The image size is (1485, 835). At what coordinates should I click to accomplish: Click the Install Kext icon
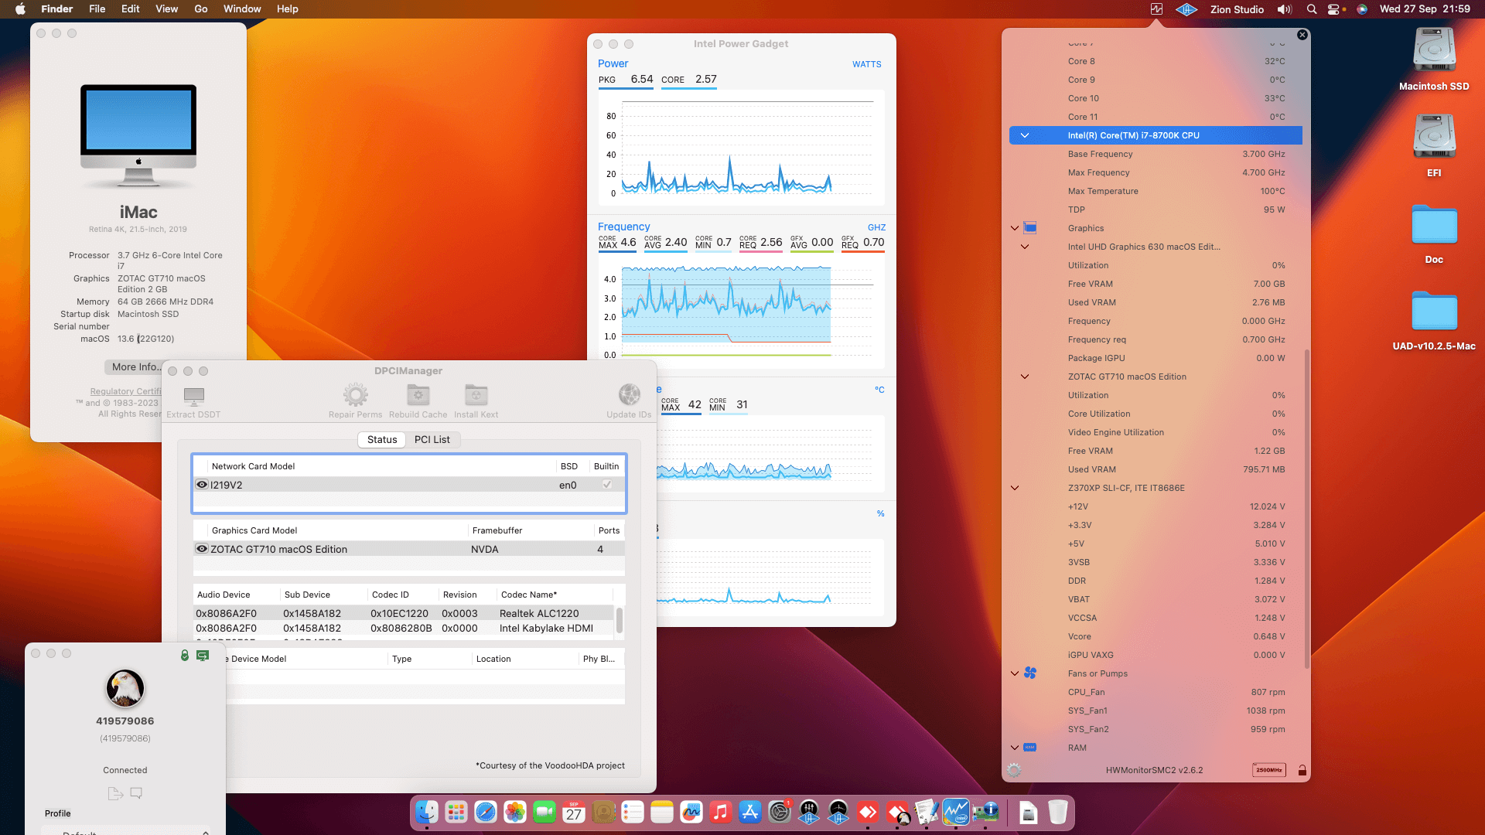pos(476,395)
